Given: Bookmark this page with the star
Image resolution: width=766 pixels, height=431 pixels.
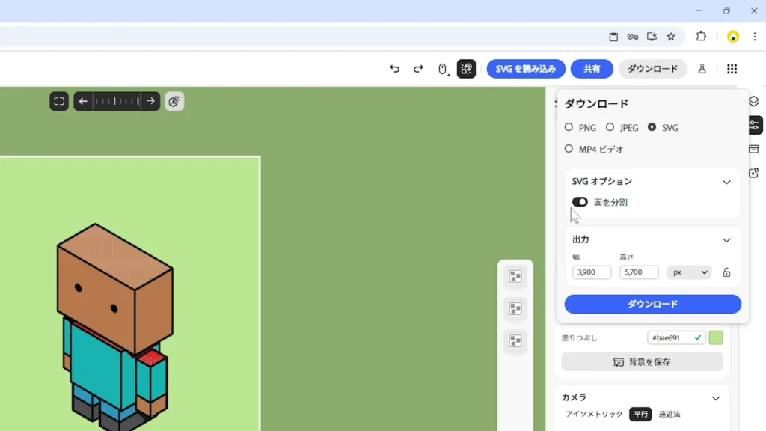Looking at the screenshot, I should (671, 37).
